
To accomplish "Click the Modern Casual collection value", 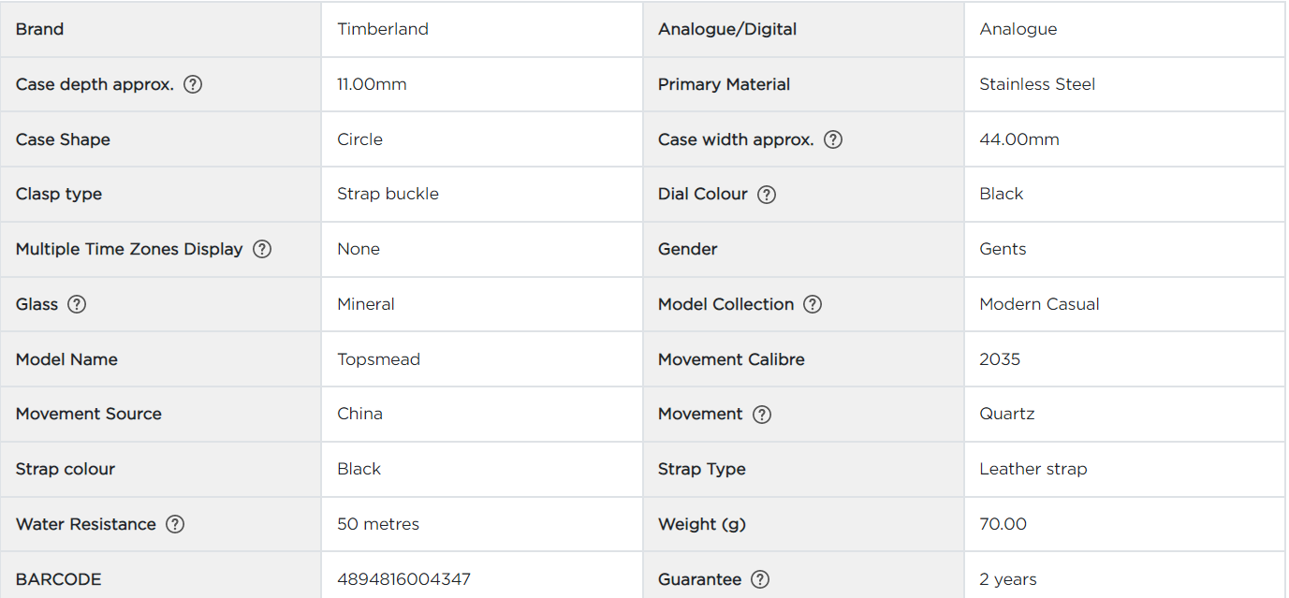I will (1039, 304).
